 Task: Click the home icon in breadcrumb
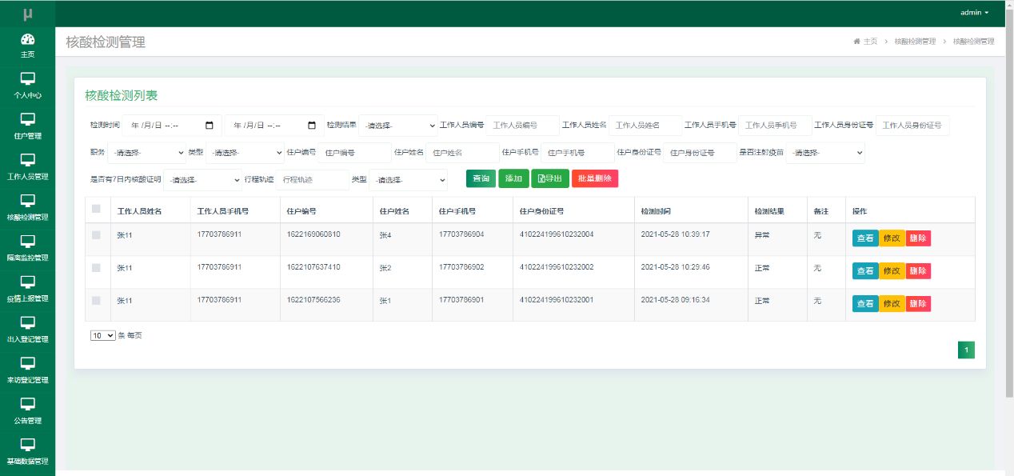(857, 42)
